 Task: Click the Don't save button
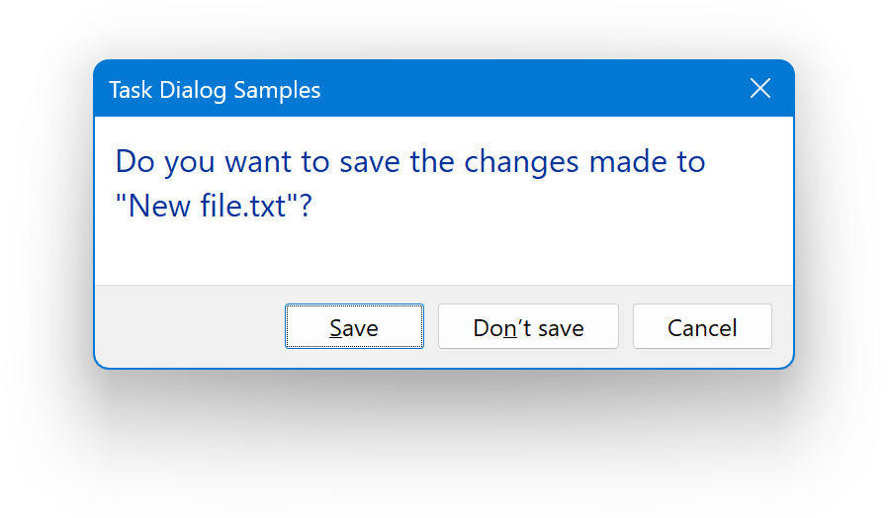click(528, 327)
